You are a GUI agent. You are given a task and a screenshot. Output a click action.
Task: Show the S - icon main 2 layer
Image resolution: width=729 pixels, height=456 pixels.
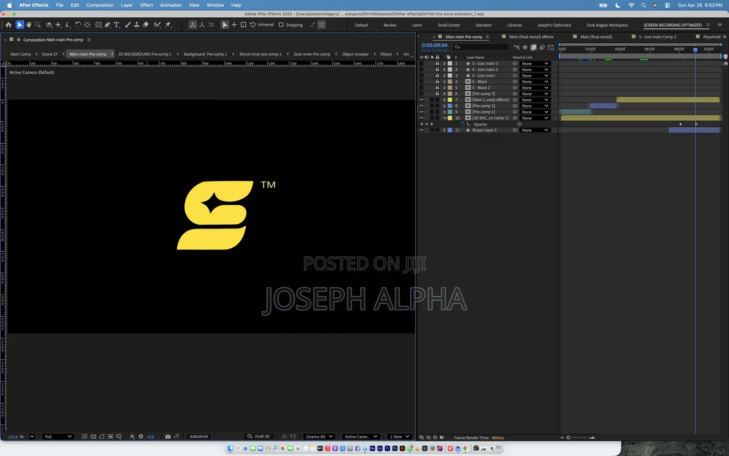(x=421, y=69)
